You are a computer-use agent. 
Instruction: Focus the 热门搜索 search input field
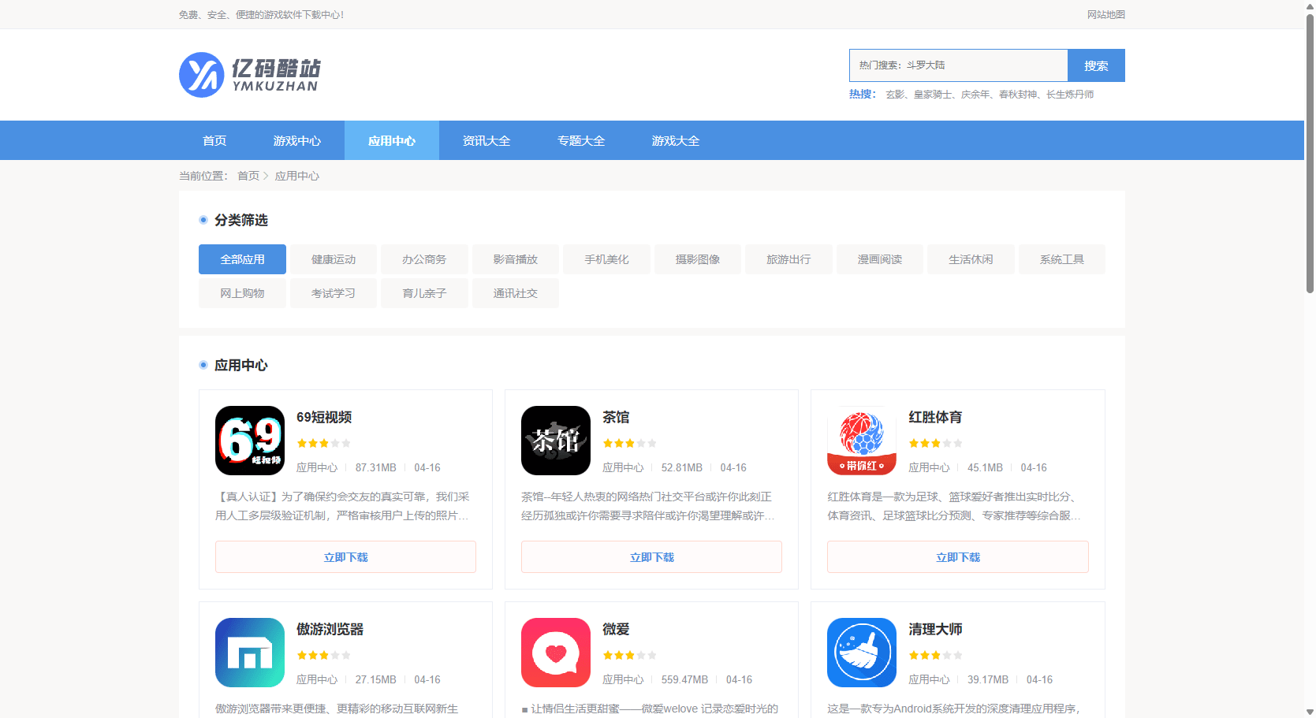pos(959,65)
